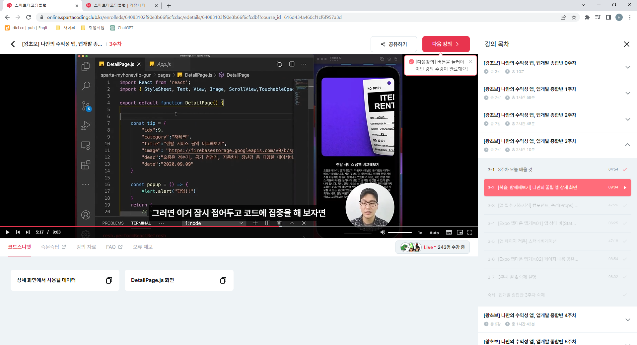Screen dimensions: 637x345
Task: Open the browser media control icon
Action: pos(598,17)
